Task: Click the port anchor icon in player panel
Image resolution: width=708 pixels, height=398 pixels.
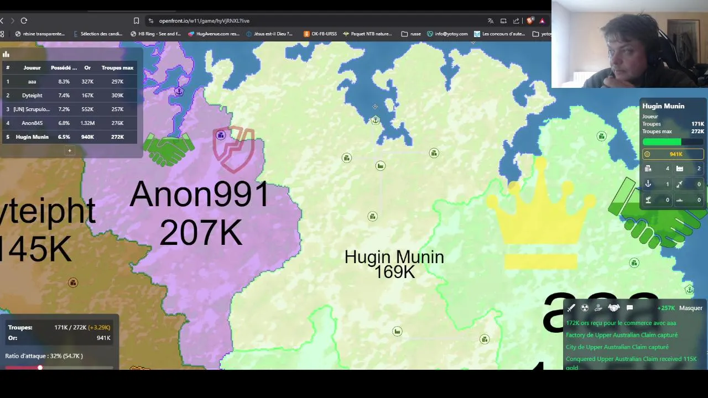Action: (648, 184)
